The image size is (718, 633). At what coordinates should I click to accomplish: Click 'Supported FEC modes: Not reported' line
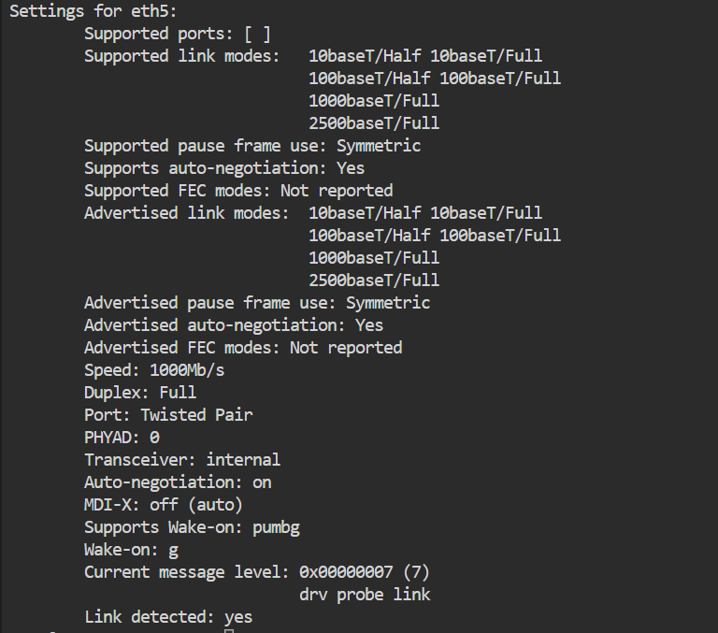238,191
